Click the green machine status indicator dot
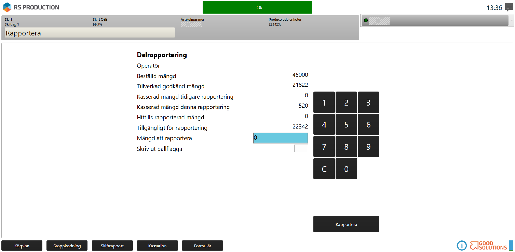 366,21
